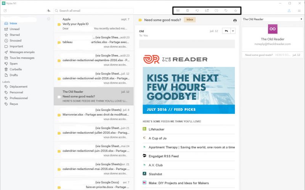Toggle important marker on calendrier-redactionnel-septembre-2016 email
The width and height of the screenshot is (305, 190).
pyautogui.click(x=59, y=61)
